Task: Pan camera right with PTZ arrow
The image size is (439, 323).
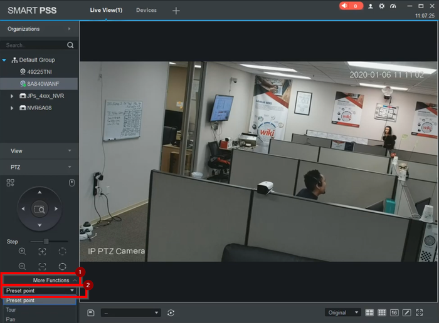Action: pyautogui.click(x=56, y=208)
